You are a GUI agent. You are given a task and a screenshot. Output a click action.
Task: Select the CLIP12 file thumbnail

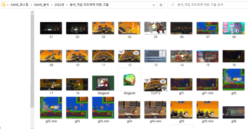[155, 84]
